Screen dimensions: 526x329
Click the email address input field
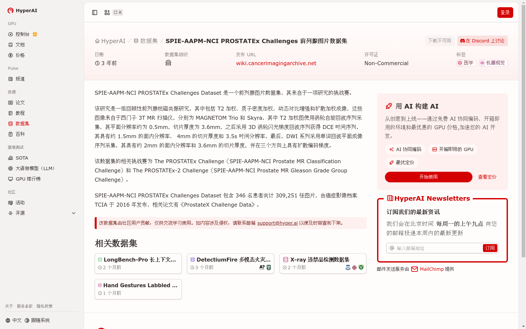[439, 248]
